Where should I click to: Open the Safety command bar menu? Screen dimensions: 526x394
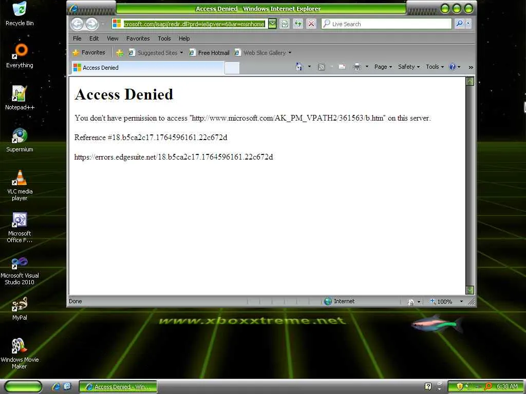[409, 67]
